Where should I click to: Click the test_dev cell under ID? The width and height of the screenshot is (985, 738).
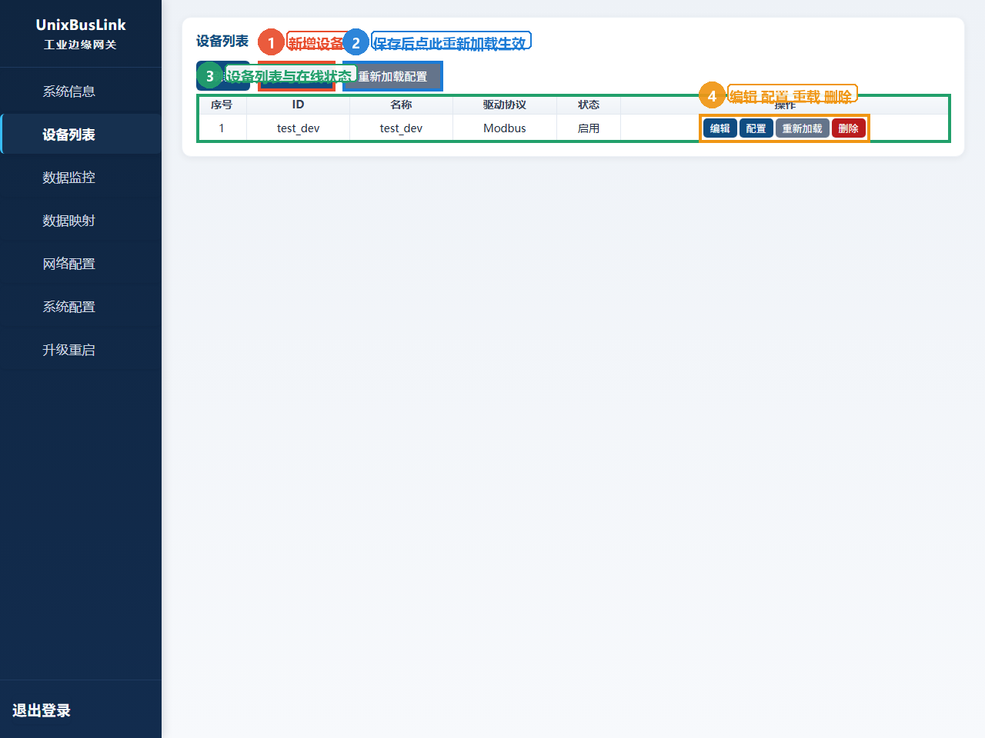click(299, 128)
